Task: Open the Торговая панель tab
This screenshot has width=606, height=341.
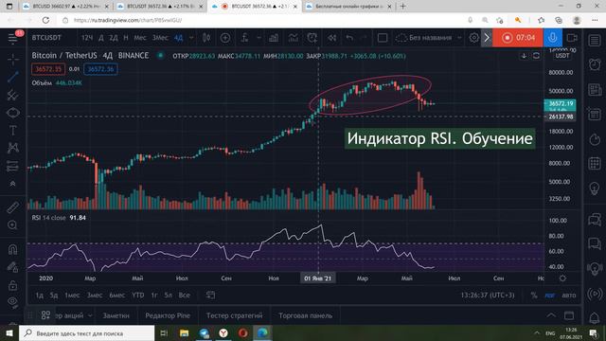Action: 305,315
